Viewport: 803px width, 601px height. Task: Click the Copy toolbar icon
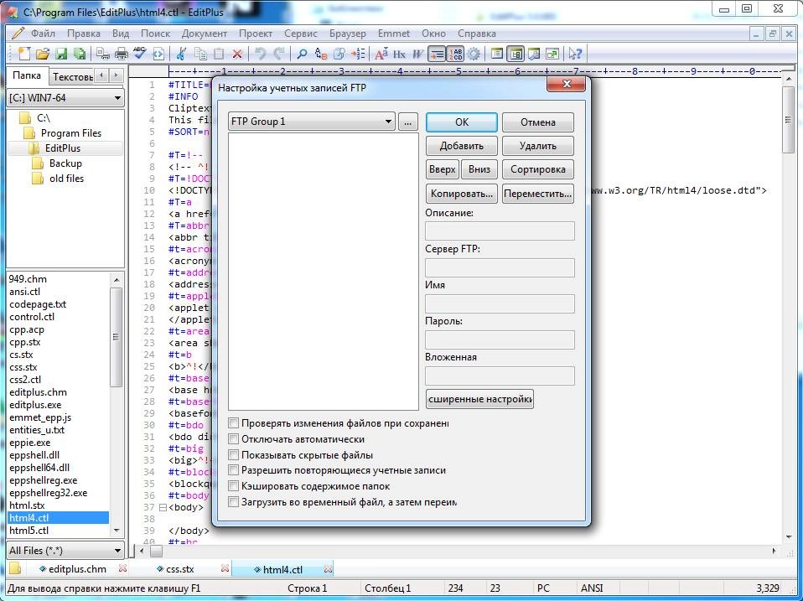[200, 54]
